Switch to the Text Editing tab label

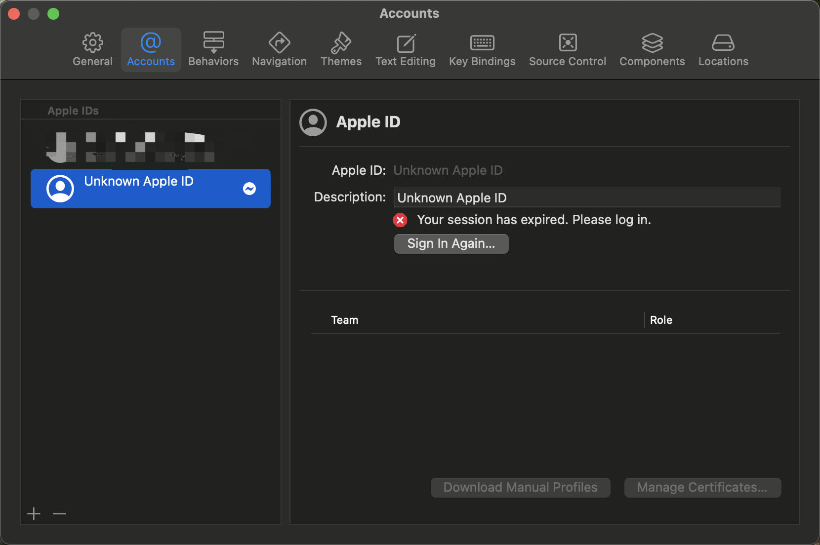tap(406, 62)
